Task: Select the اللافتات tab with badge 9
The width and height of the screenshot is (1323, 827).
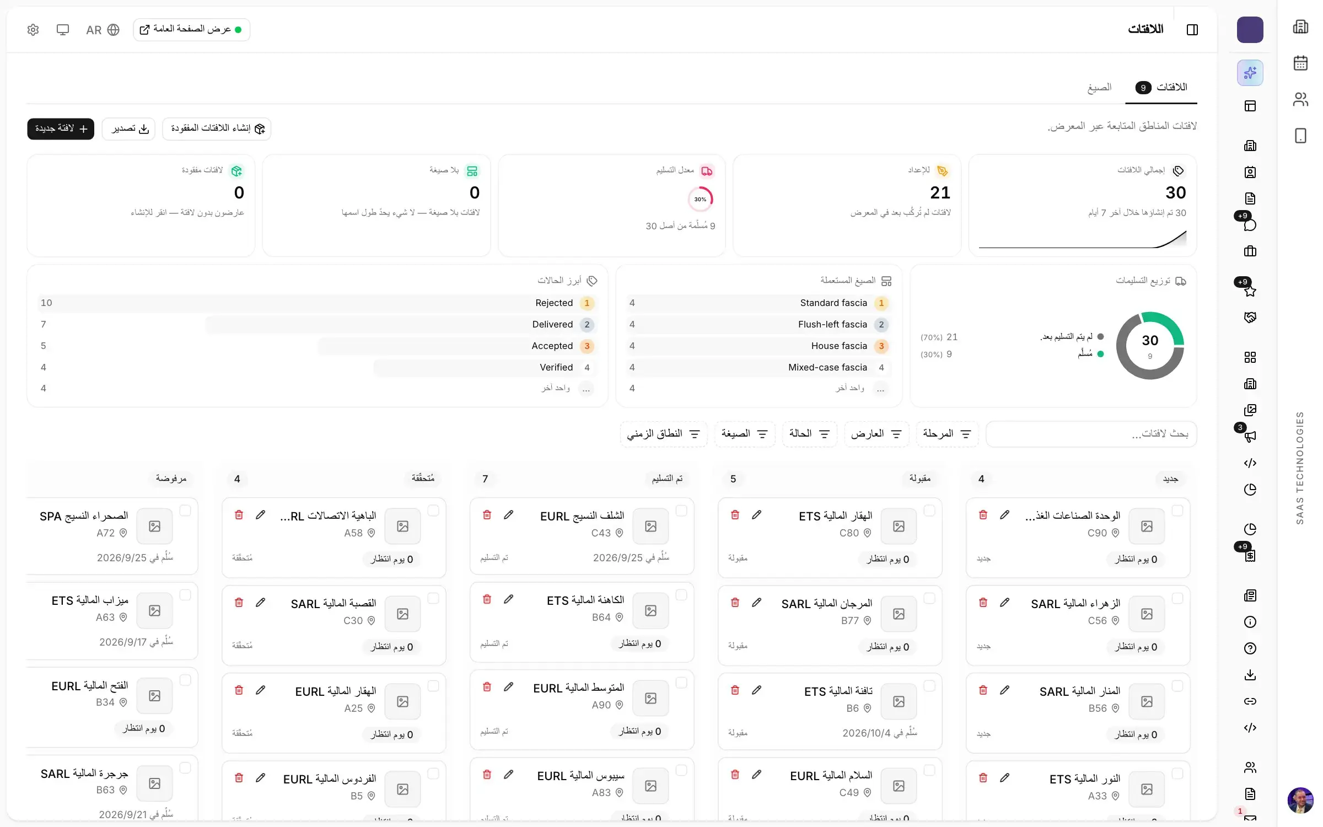Action: (1161, 88)
